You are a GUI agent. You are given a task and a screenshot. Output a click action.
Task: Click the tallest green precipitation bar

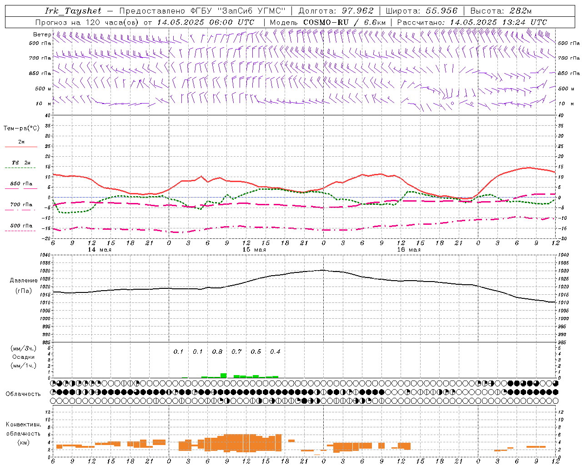(x=224, y=376)
